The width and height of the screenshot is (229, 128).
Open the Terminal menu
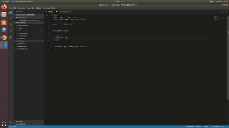(x=46, y=8)
